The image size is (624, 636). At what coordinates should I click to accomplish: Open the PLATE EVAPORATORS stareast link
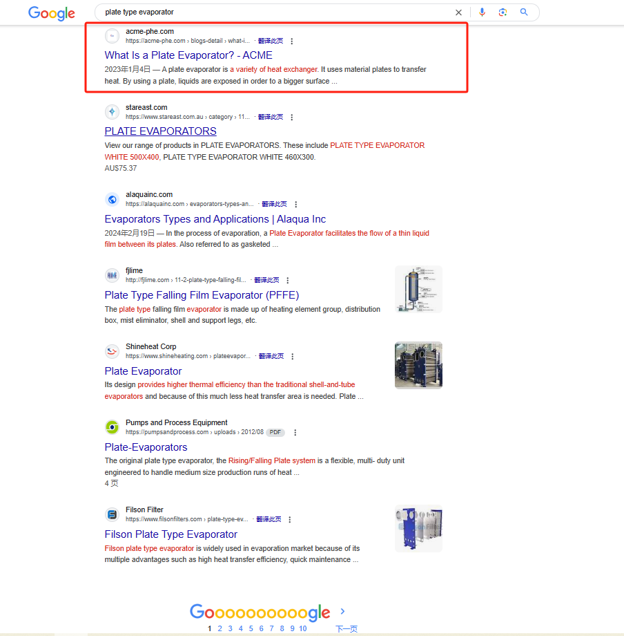point(160,131)
